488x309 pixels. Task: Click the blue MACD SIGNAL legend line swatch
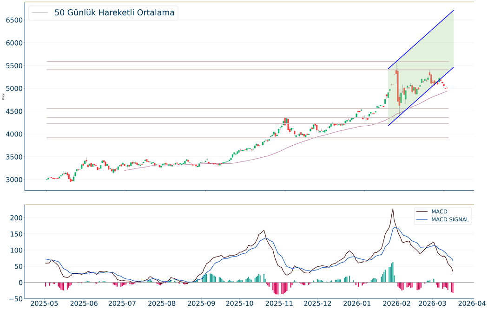[422, 219]
